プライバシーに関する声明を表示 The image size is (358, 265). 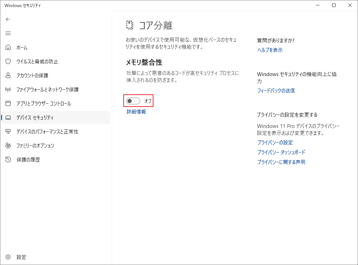281,162
